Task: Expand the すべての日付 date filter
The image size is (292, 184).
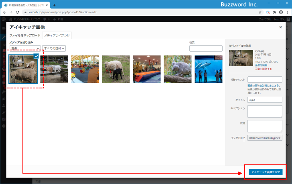Action: 54,48
